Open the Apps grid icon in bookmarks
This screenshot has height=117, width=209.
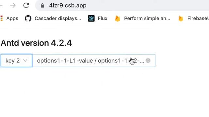point(1,18)
